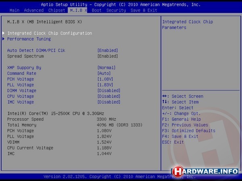Open the Security tab
This screenshot has width=242, height=181.
pyautogui.click(x=116, y=10)
